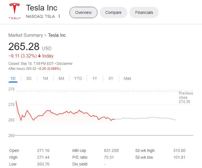Click the Mkt cap value 831.25B
202x168 pixels.
click(111, 151)
